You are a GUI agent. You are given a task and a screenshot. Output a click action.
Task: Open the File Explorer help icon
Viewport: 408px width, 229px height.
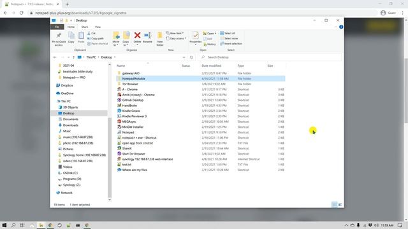point(341,27)
